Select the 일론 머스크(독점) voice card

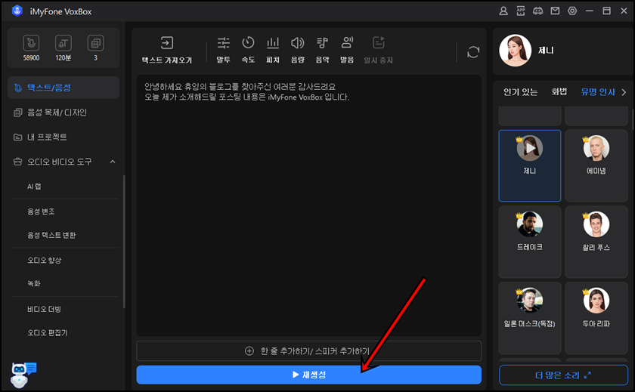coord(530,318)
